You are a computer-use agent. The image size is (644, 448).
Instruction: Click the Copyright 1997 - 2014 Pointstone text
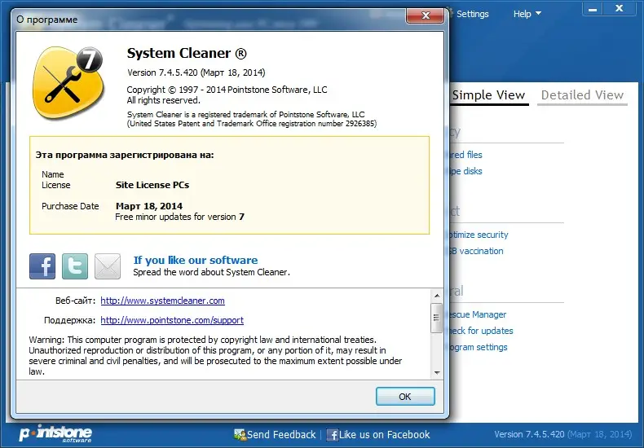click(x=227, y=90)
